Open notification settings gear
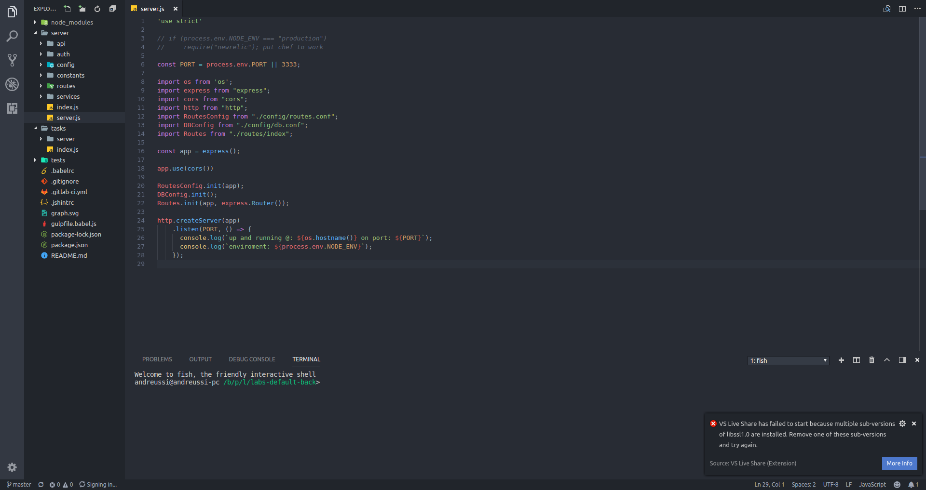The image size is (926, 490). point(902,424)
